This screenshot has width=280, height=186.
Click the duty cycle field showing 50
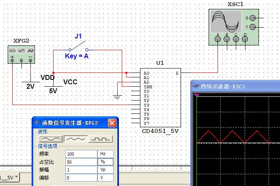pos(81,162)
